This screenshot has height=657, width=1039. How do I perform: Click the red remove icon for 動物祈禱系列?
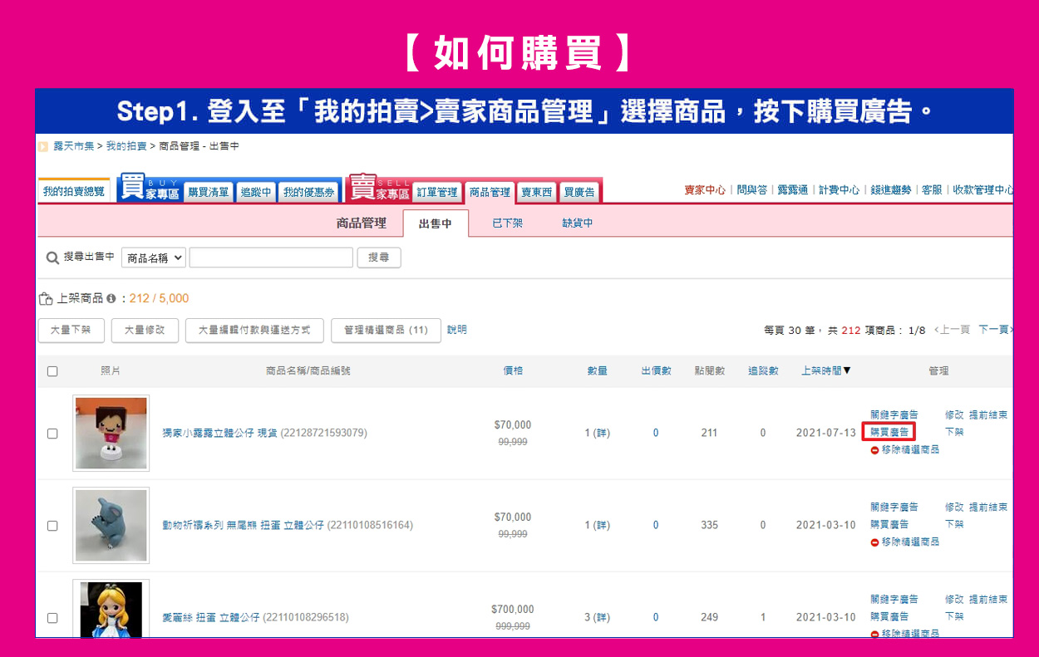[x=874, y=542]
